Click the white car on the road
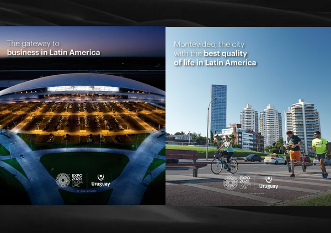Screen dimensions: 331x233 275,159
